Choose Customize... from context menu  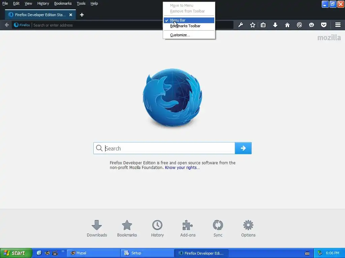point(189,35)
